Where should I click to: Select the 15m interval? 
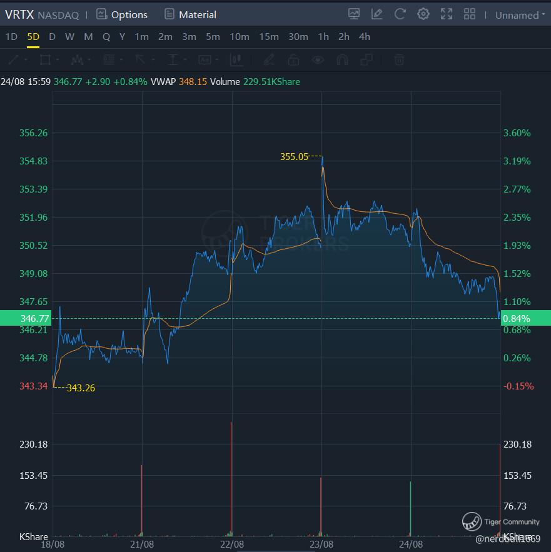(x=269, y=37)
